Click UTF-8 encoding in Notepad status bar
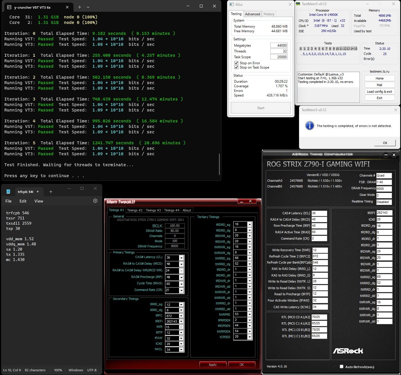 tap(92, 370)
